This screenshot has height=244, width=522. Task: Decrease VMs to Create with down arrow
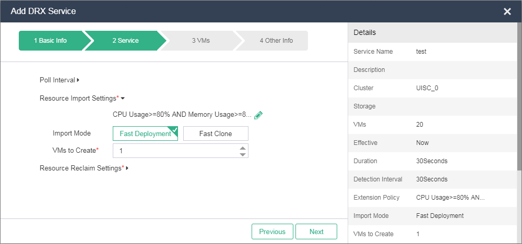coord(242,154)
